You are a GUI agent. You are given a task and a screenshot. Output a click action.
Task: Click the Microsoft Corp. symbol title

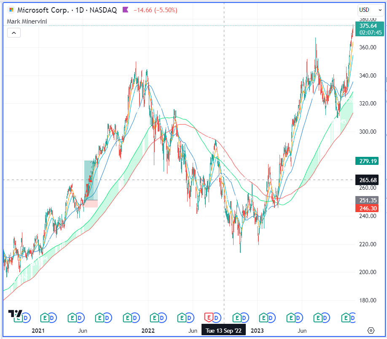coord(42,10)
